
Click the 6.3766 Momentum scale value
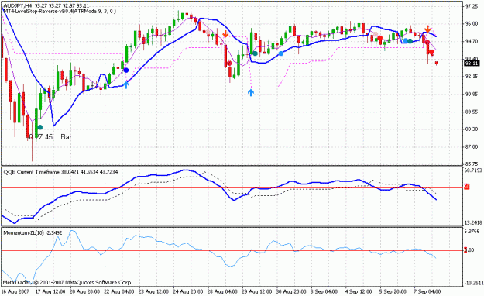472,232
